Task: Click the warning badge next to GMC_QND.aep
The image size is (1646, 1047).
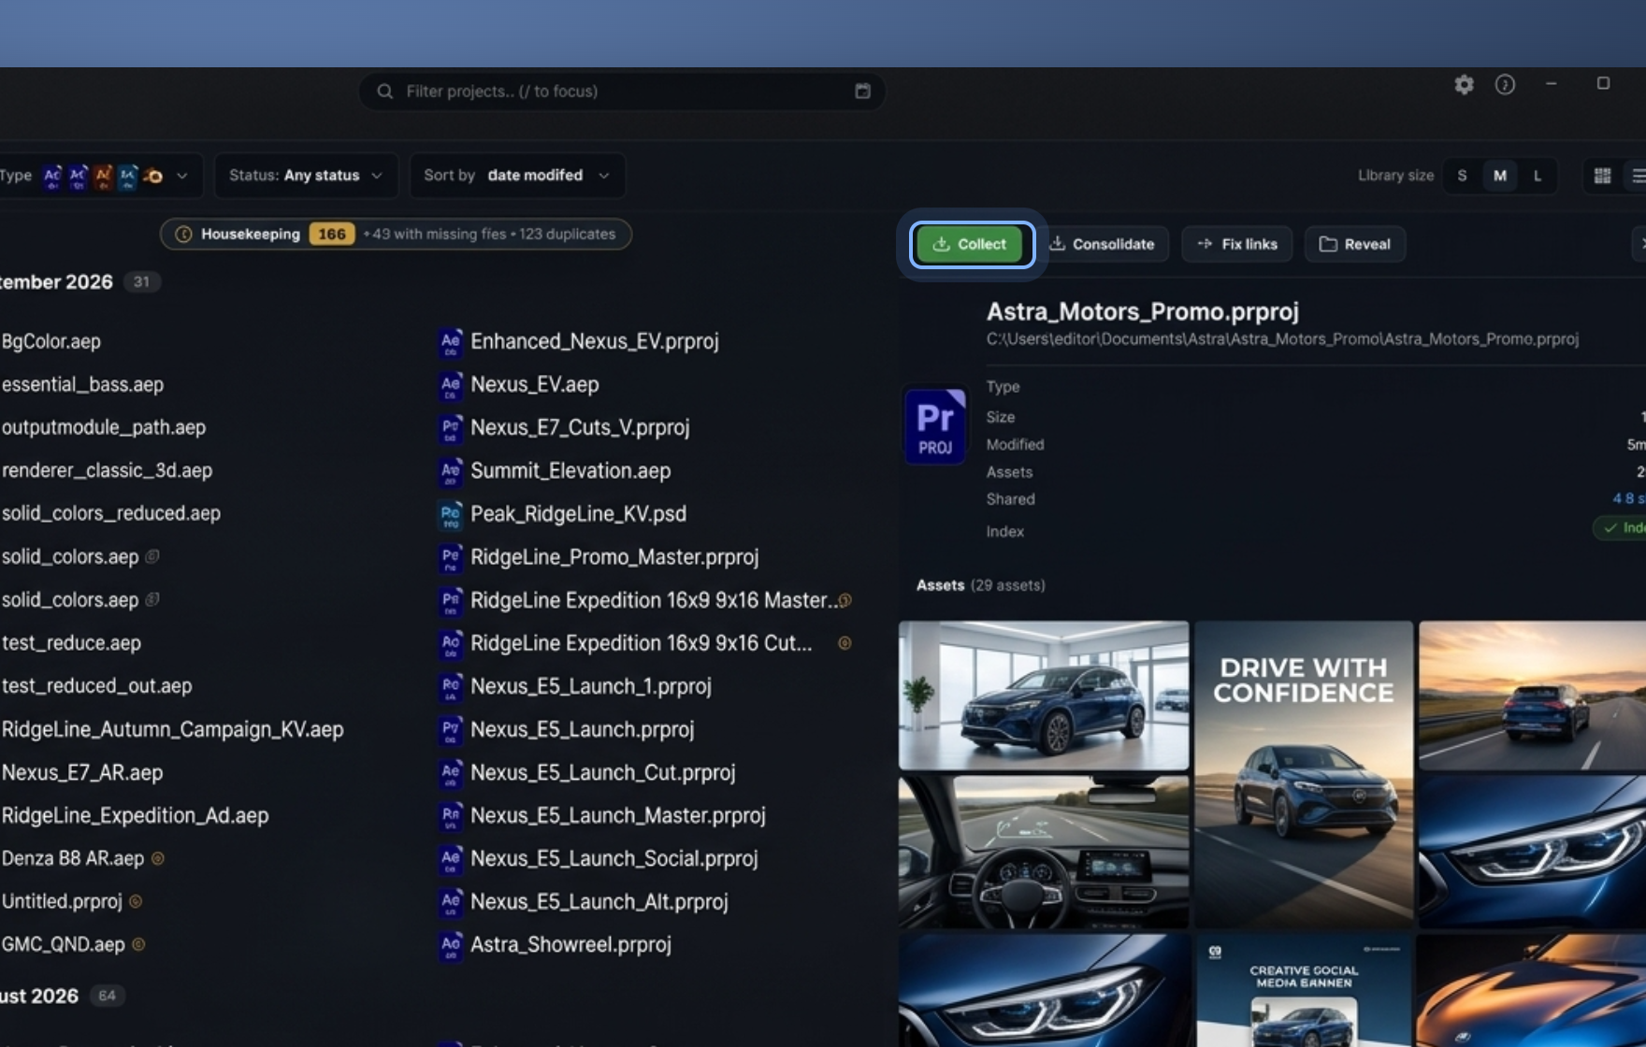Action: pyautogui.click(x=138, y=944)
